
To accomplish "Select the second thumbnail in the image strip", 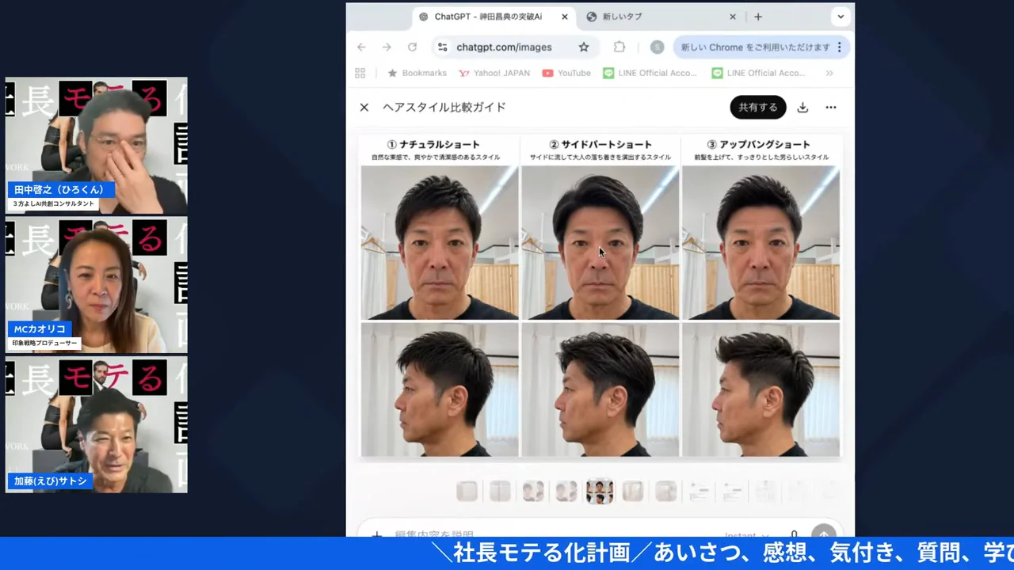I will [x=500, y=492].
